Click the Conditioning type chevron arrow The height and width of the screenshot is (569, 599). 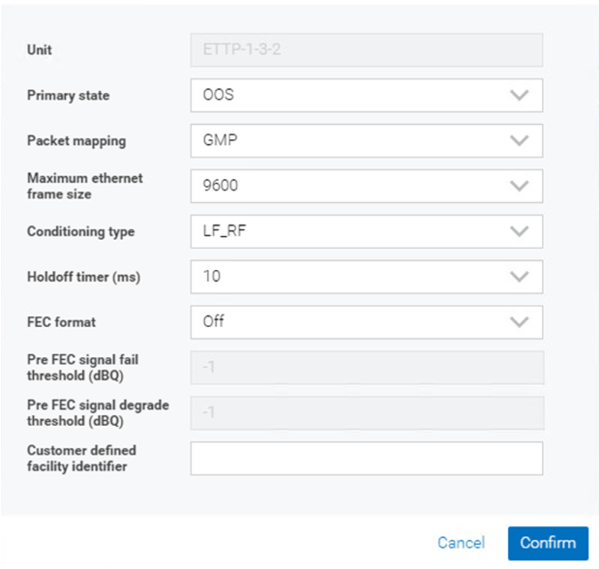(520, 231)
